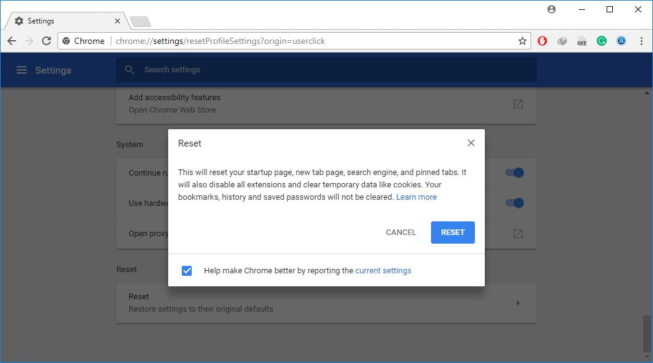Open the external link icon for accessibility features
This screenshot has height=363, width=653.
(x=518, y=104)
